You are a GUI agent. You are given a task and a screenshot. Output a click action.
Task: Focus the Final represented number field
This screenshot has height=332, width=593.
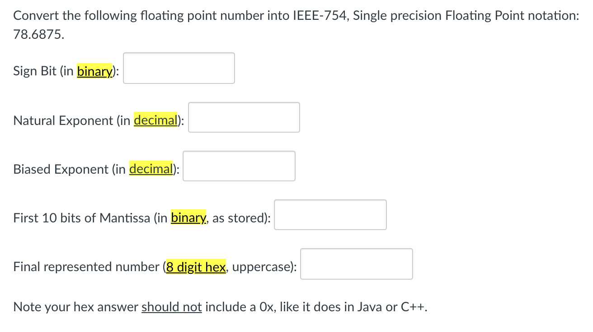click(x=357, y=264)
